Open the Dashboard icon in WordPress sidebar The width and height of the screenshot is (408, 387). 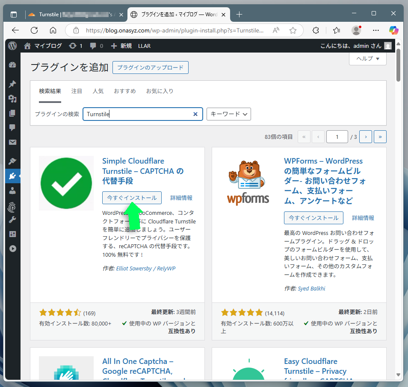point(12,65)
